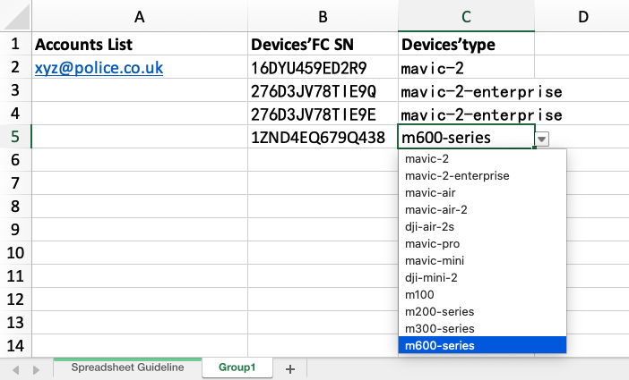Open the xyz@police.co.uk email link
629x380 pixels.
(x=99, y=68)
